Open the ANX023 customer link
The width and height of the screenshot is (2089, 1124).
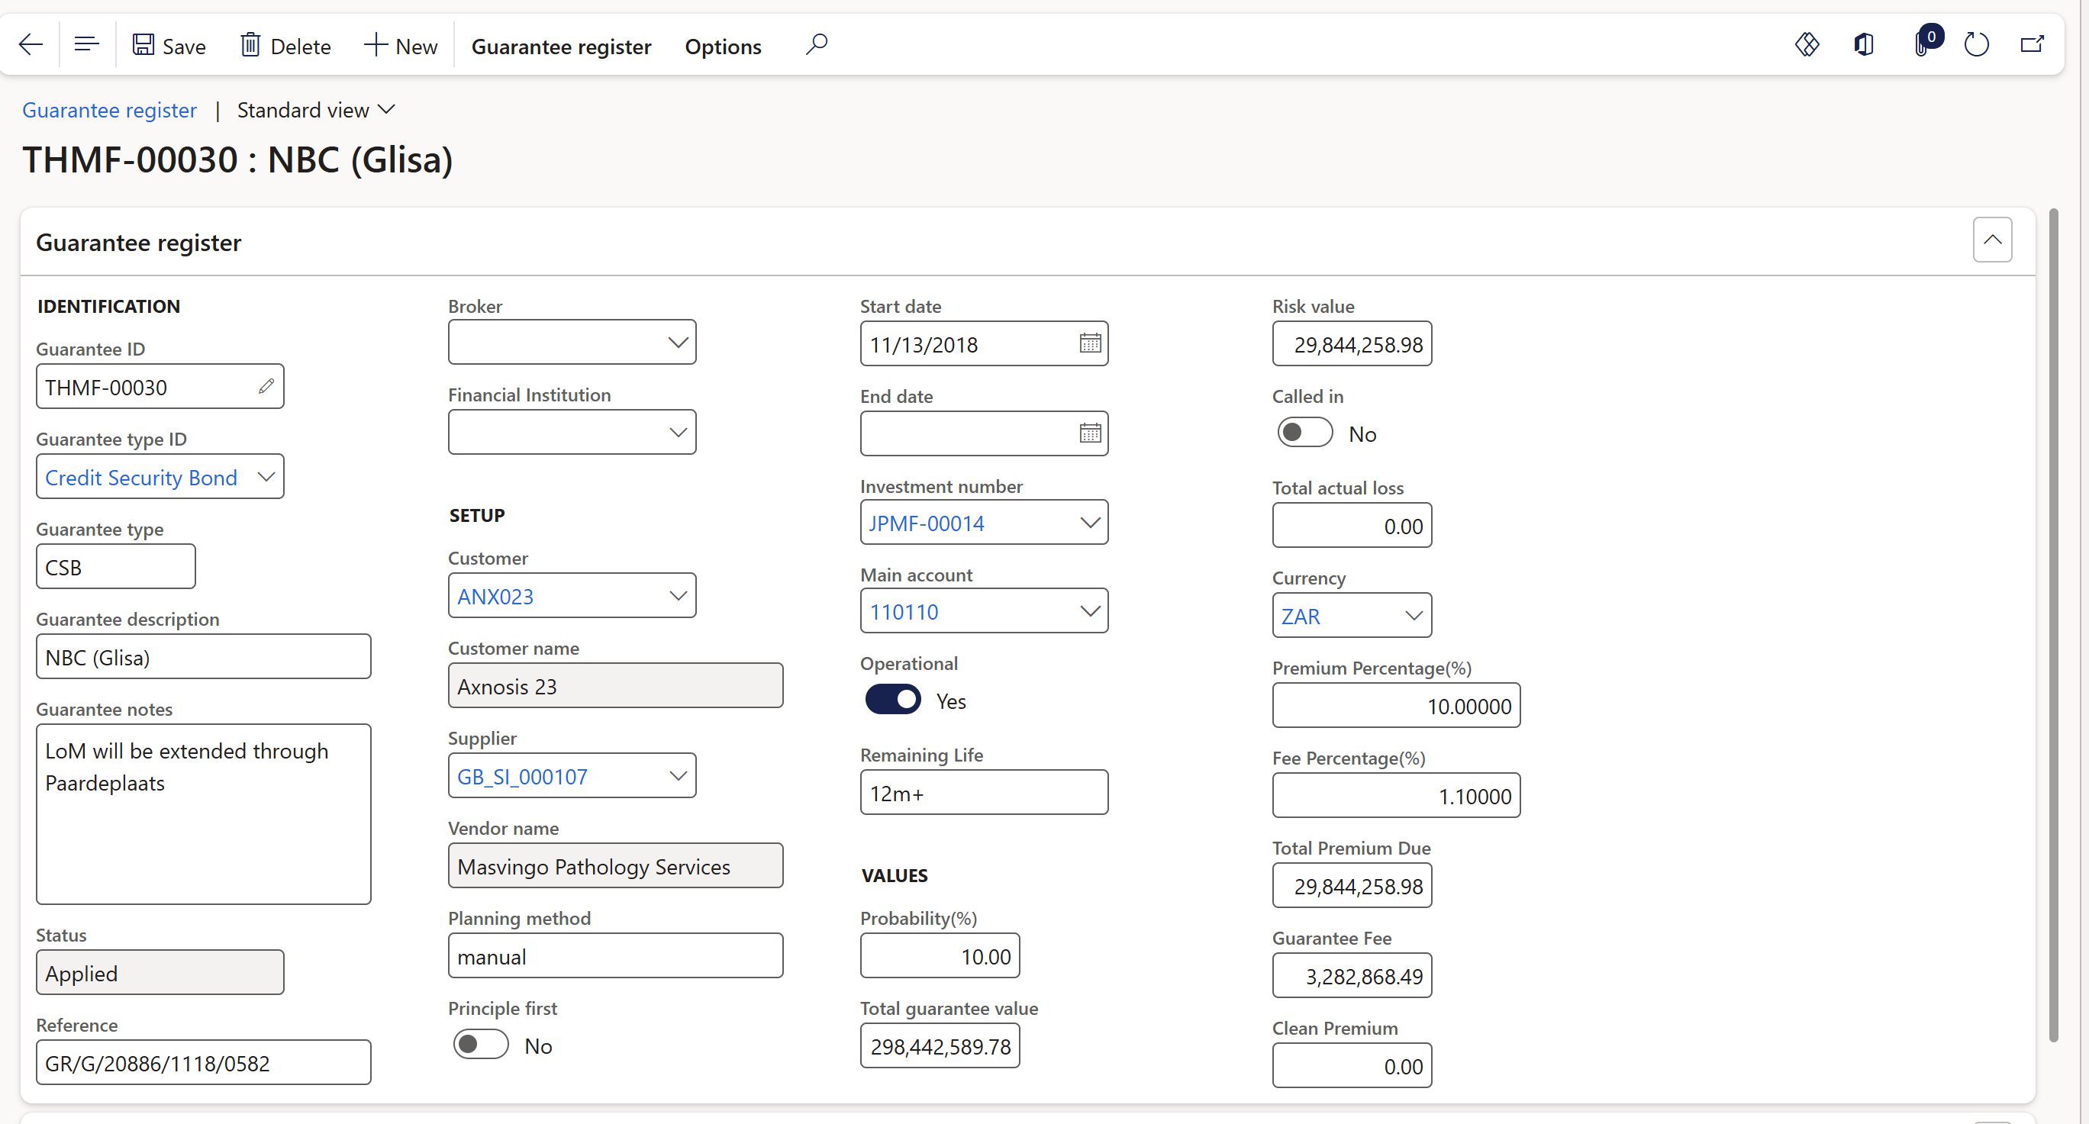click(495, 597)
